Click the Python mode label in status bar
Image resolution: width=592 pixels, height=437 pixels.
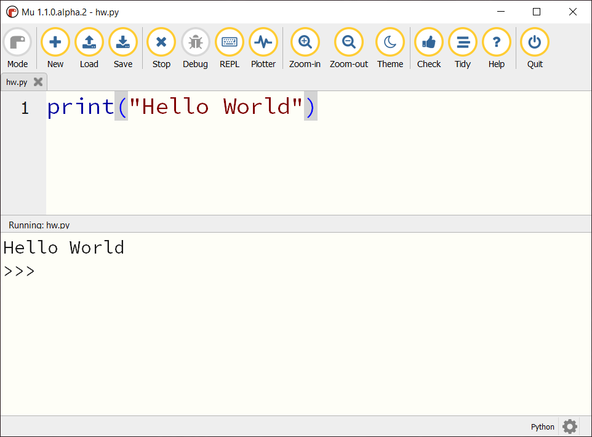[x=543, y=427]
